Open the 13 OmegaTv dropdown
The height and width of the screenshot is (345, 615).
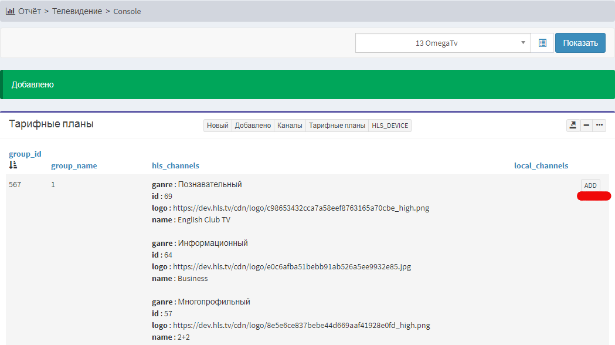(443, 43)
